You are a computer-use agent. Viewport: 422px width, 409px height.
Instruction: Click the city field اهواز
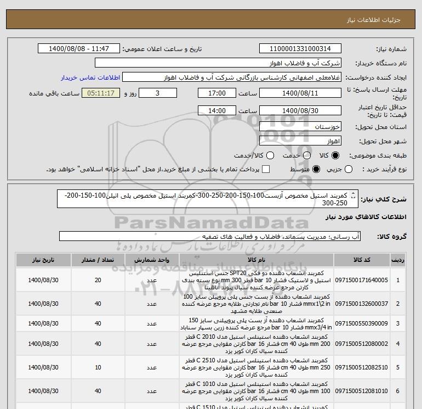pos(300,141)
